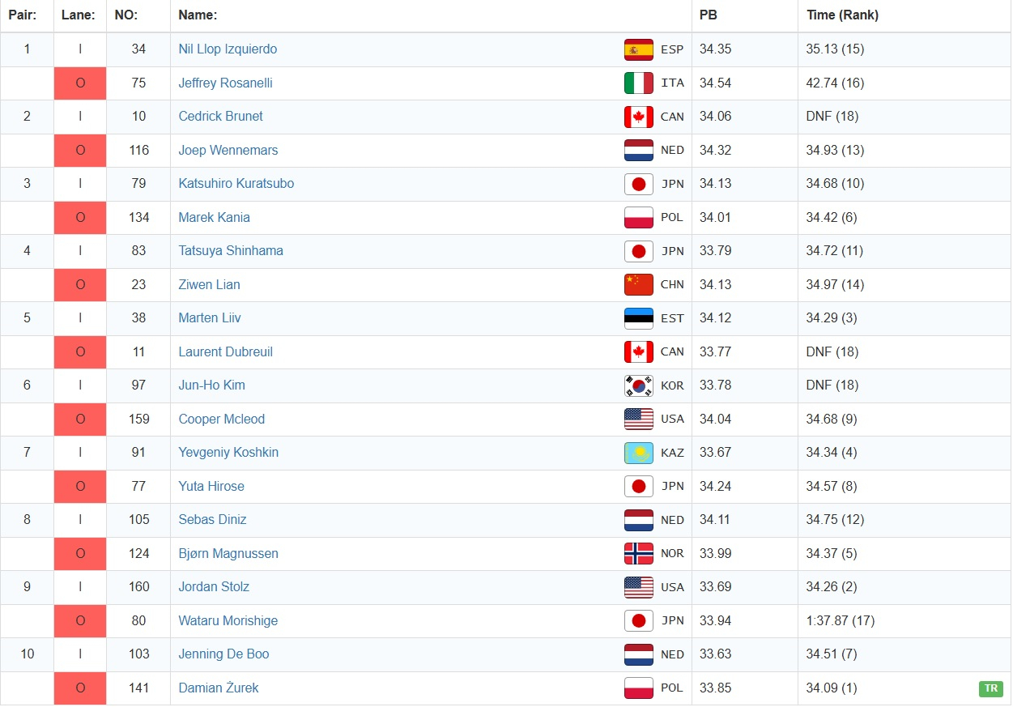
Task: Click the Spain flag icon beside ESP
Action: [x=638, y=49]
